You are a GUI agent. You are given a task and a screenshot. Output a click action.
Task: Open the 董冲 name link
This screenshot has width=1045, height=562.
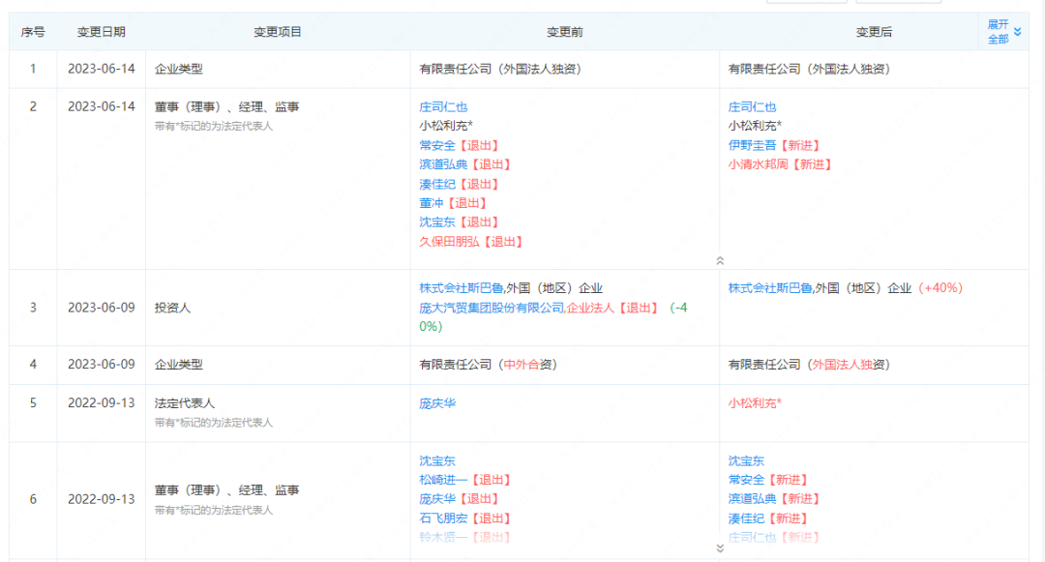pos(431,203)
